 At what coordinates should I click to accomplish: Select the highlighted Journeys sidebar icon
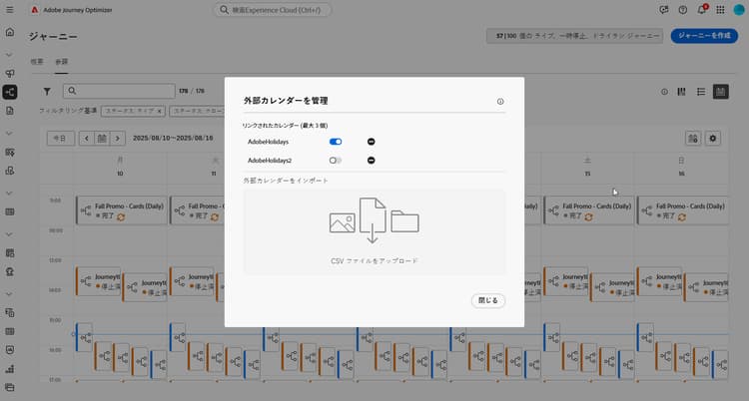coord(10,92)
